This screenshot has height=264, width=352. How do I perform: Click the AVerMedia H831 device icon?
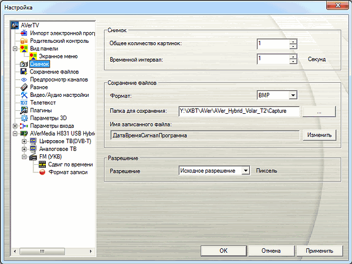point(24,133)
